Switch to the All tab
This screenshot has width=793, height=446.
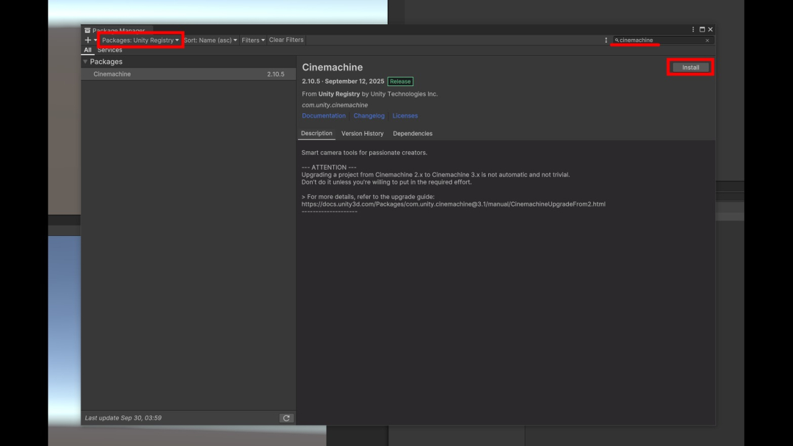(87, 50)
